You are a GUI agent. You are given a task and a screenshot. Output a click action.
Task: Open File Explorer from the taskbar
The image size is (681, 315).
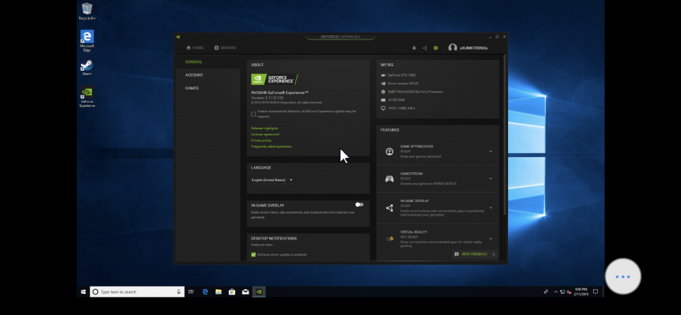click(x=219, y=292)
